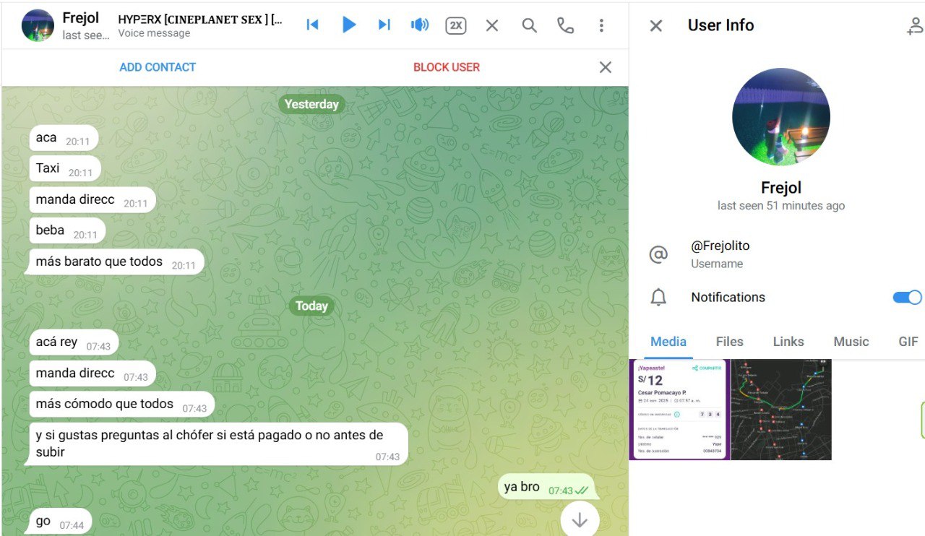Click ADD CONTACT button
Image resolution: width=925 pixels, height=536 pixels.
158,67
